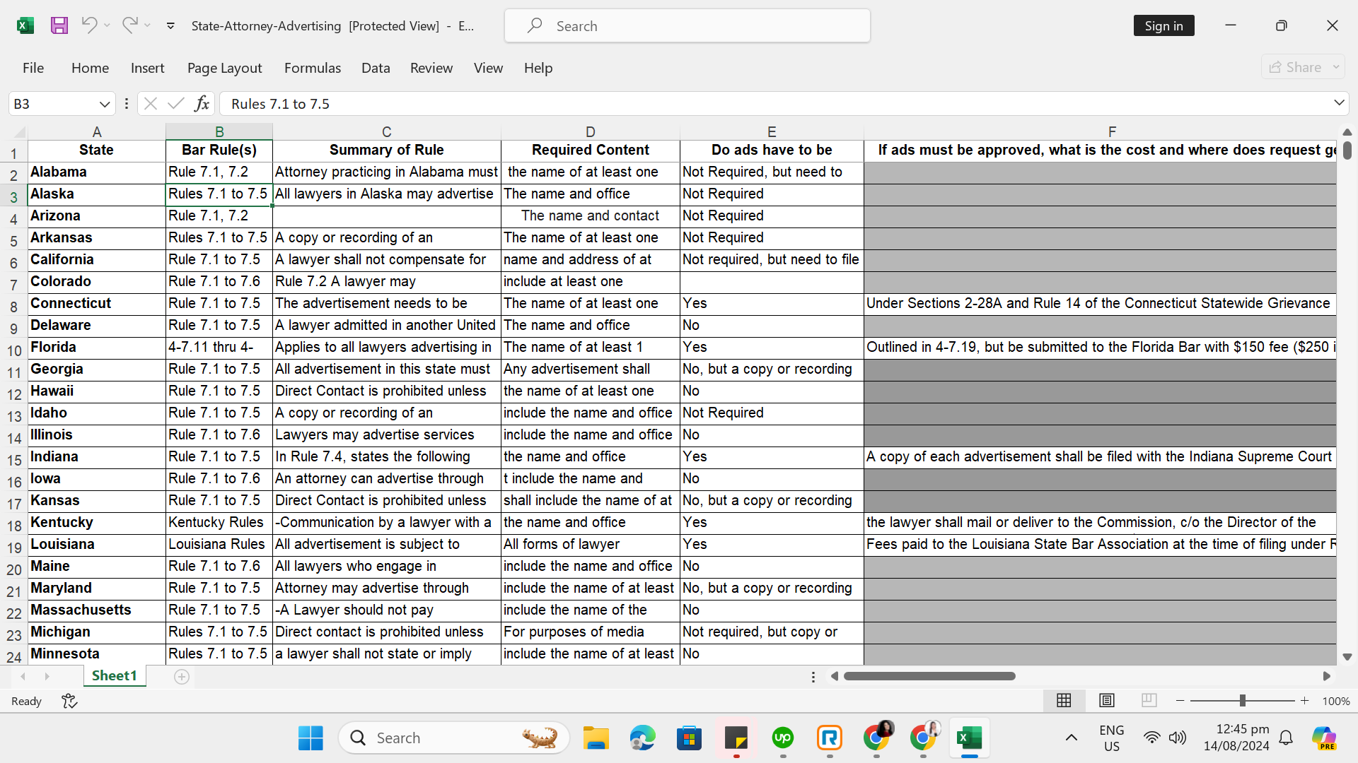
Task: Open Excel from the Windows taskbar
Action: point(969,738)
